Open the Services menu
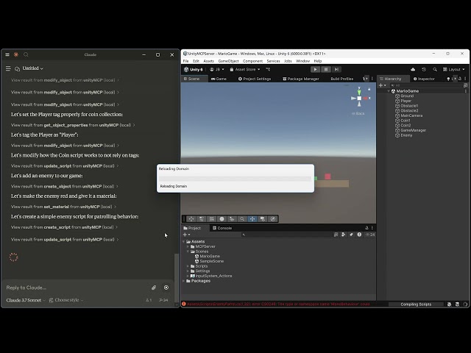The width and height of the screenshot is (471, 353). tap(273, 61)
